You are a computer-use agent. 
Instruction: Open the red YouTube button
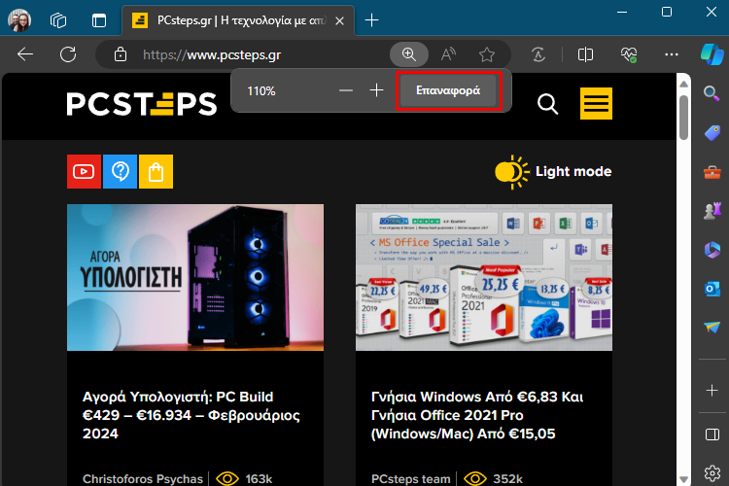(84, 172)
